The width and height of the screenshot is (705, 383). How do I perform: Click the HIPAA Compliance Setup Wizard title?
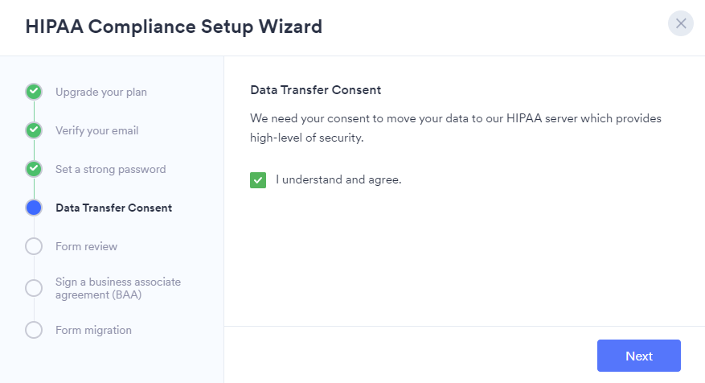click(x=174, y=27)
